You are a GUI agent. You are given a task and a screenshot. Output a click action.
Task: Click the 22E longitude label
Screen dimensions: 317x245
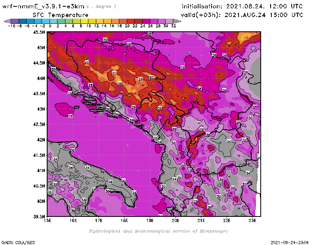[227, 220]
